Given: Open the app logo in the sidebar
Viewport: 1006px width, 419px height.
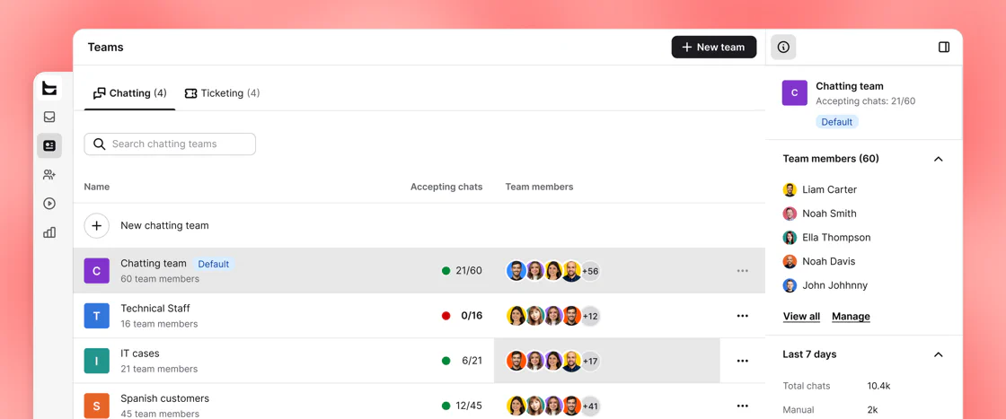Looking at the screenshot, I should pyautogui.click(x=49, y=88).
